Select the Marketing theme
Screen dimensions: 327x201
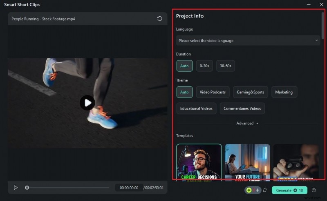point(284,92)
